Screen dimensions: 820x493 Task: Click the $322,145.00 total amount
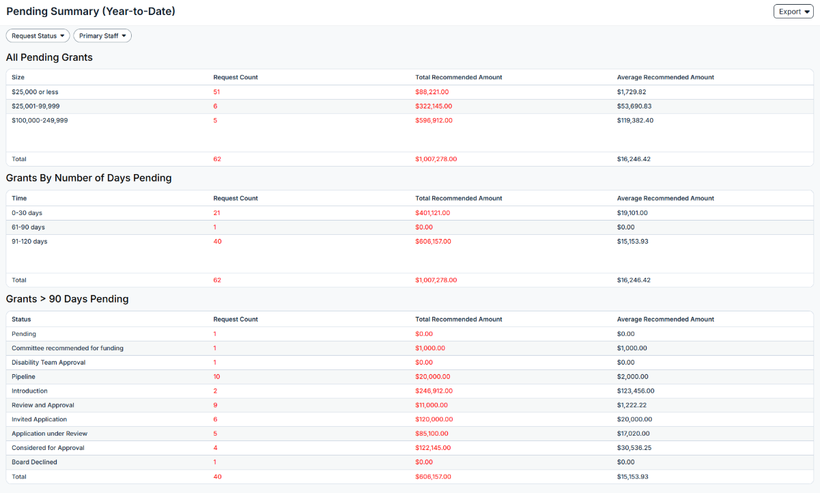click(x=434, y=106)
